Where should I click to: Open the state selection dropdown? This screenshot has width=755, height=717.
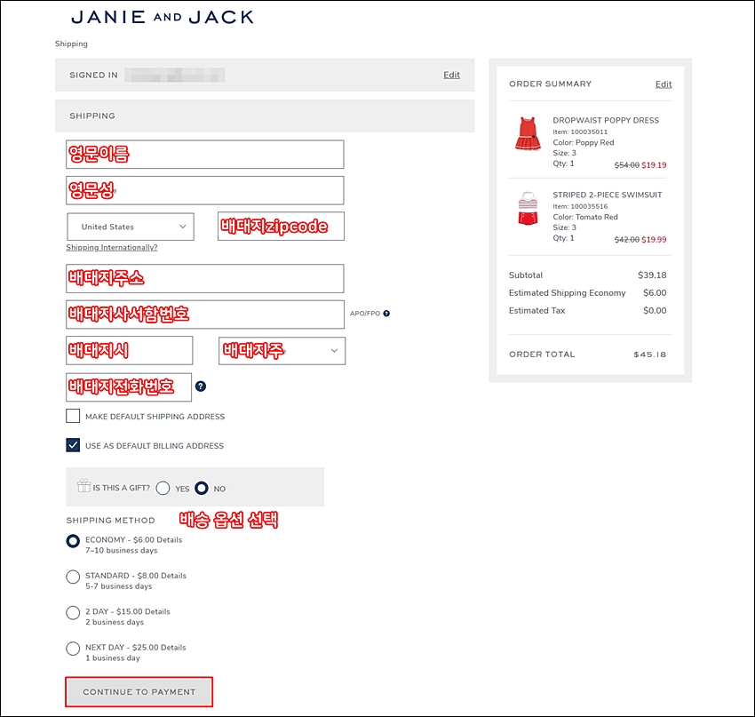pos(282,351)
